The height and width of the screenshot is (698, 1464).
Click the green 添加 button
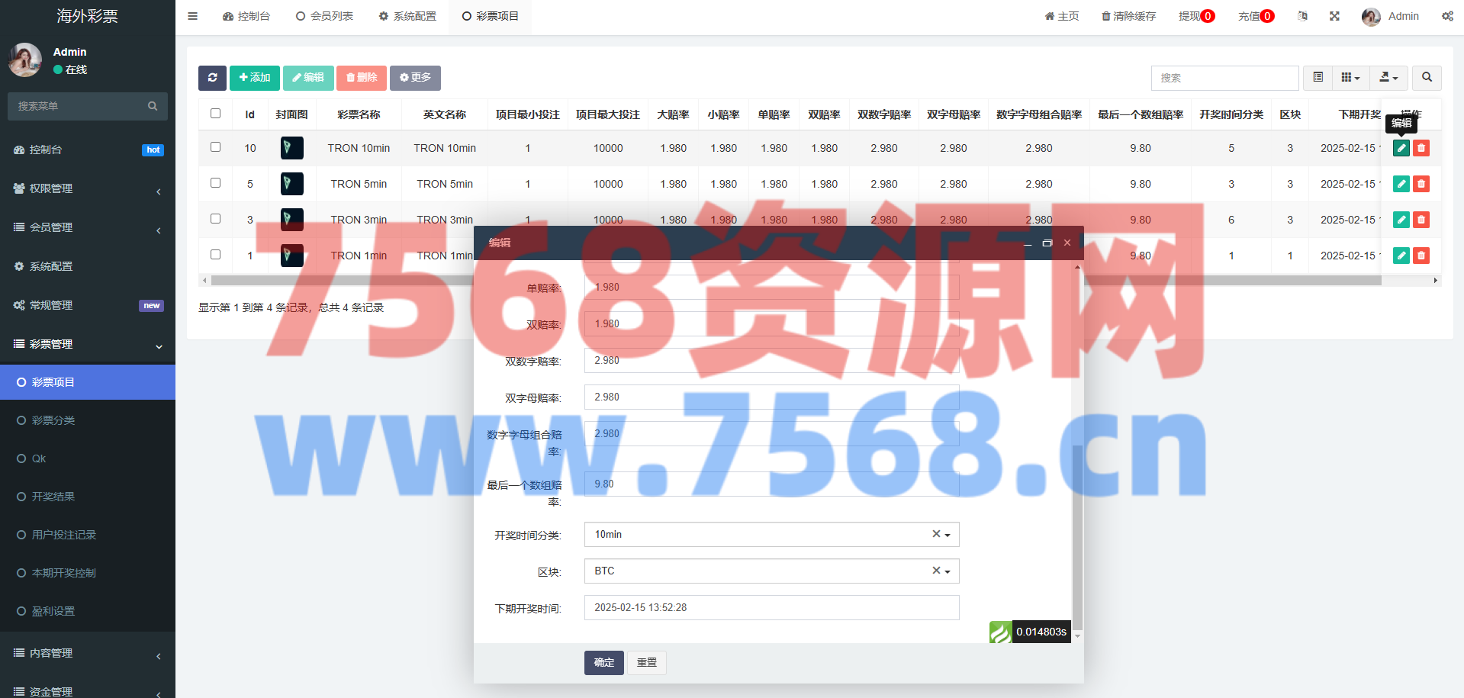point(255,78)
